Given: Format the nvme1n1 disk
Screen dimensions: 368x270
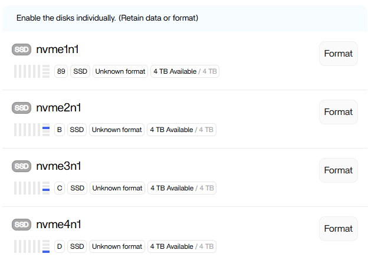Looking at the screenshot, I should pyautogui.click(x=338, y=54).
